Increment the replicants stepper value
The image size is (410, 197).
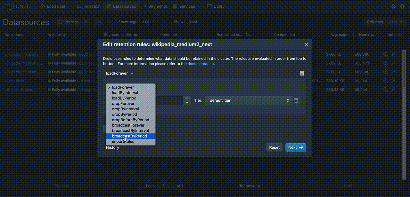[x=187, y=98]
